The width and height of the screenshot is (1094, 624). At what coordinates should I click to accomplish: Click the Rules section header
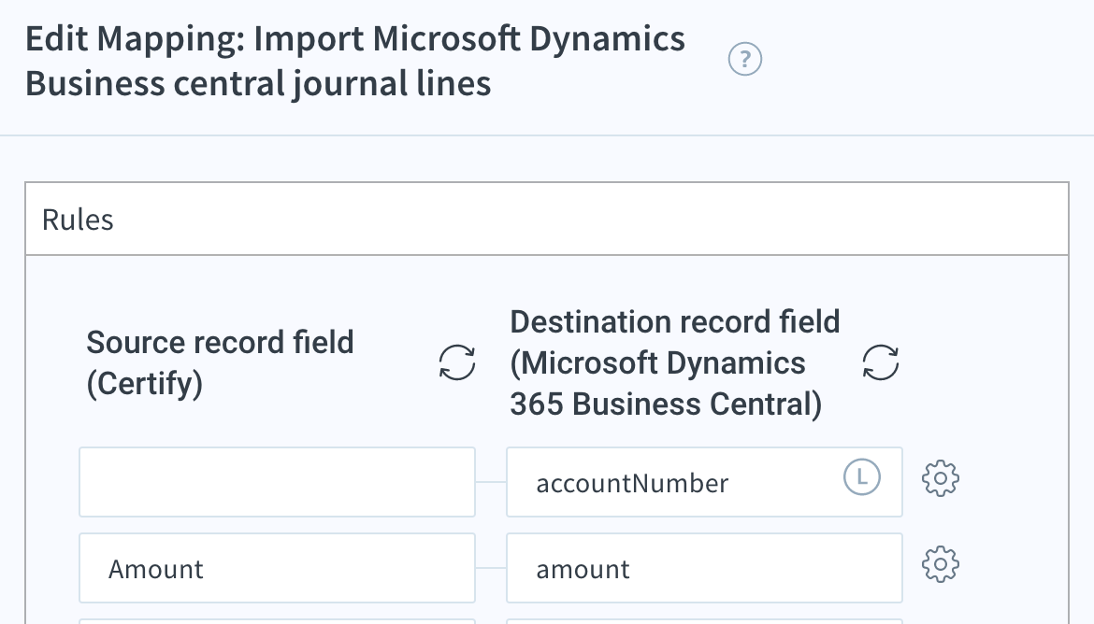(x=547, y=220)
